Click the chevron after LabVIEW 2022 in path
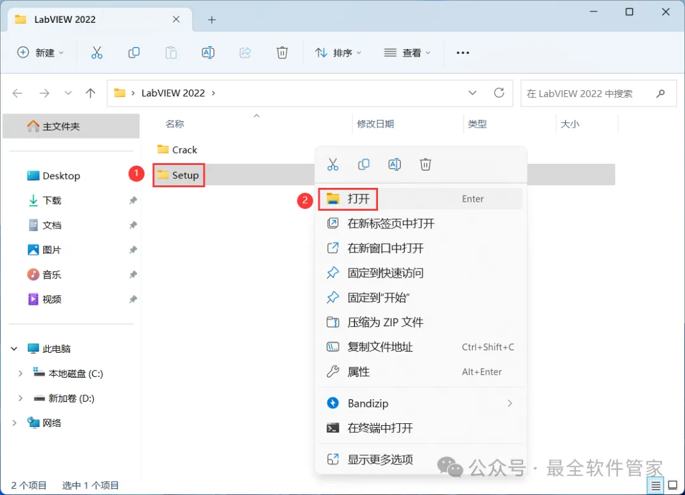This screenshot has width=685, height=495. (x=214, y=93)
